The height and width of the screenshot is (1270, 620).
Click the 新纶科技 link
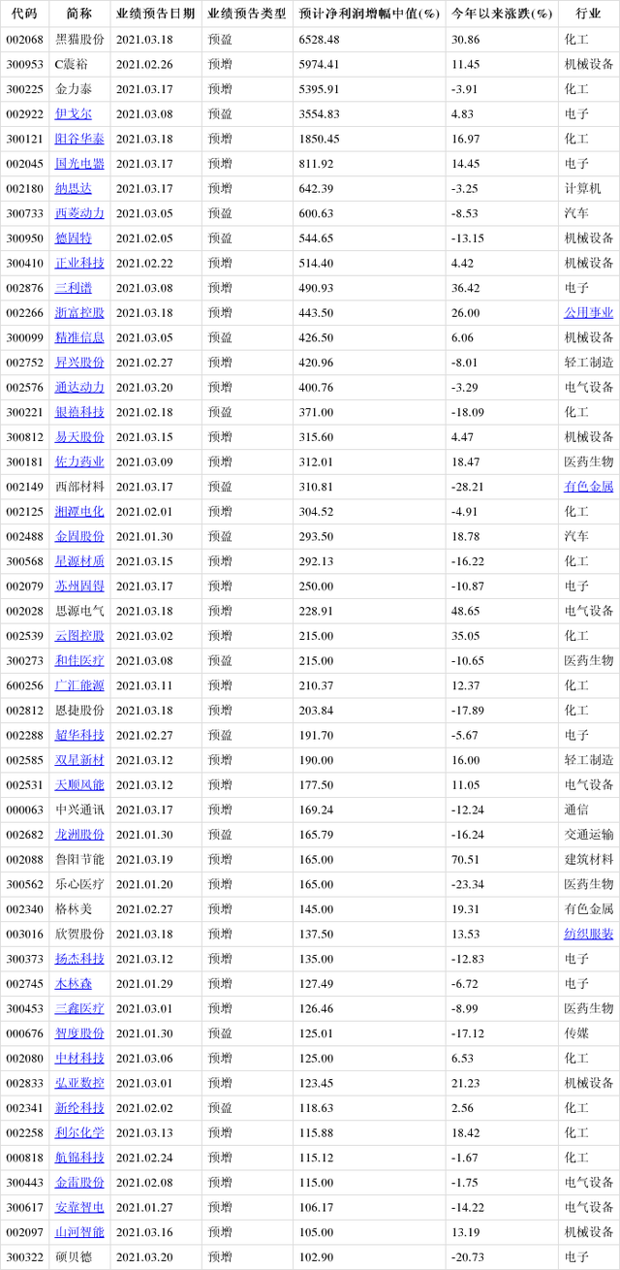79,1107
